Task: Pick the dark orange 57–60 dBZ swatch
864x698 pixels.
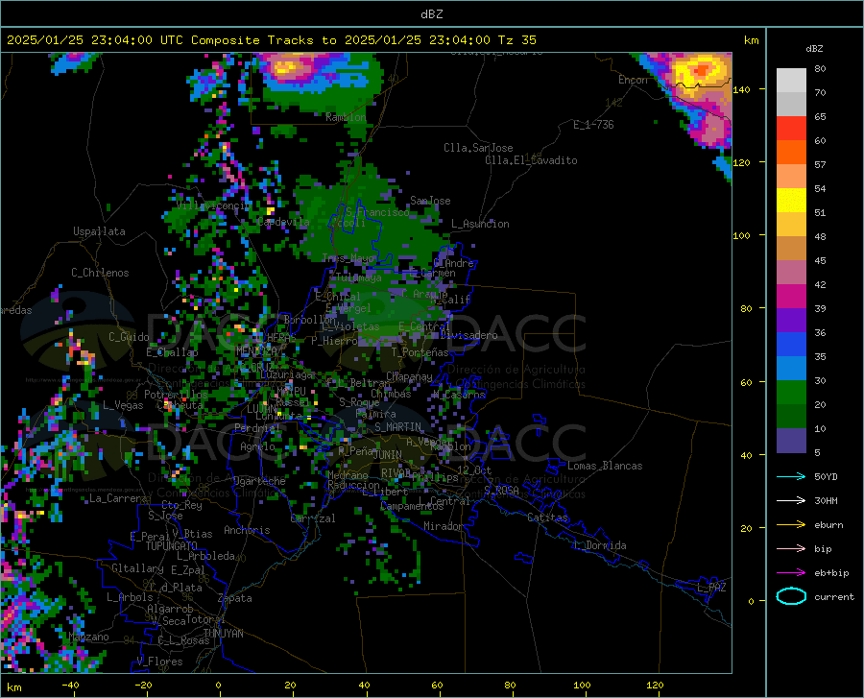Action: pos(791,153)
